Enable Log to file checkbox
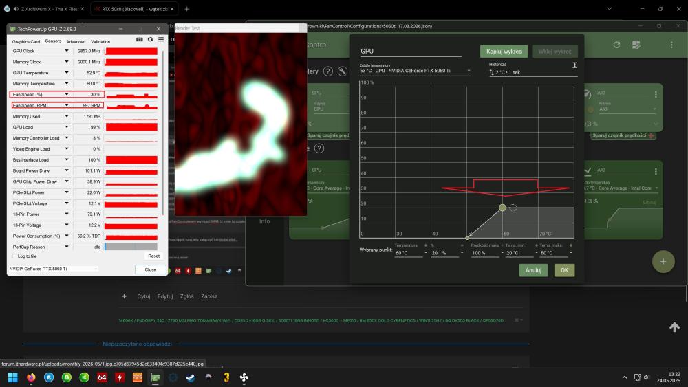This screenshot has width=688, height=387. tap(14, 256)
